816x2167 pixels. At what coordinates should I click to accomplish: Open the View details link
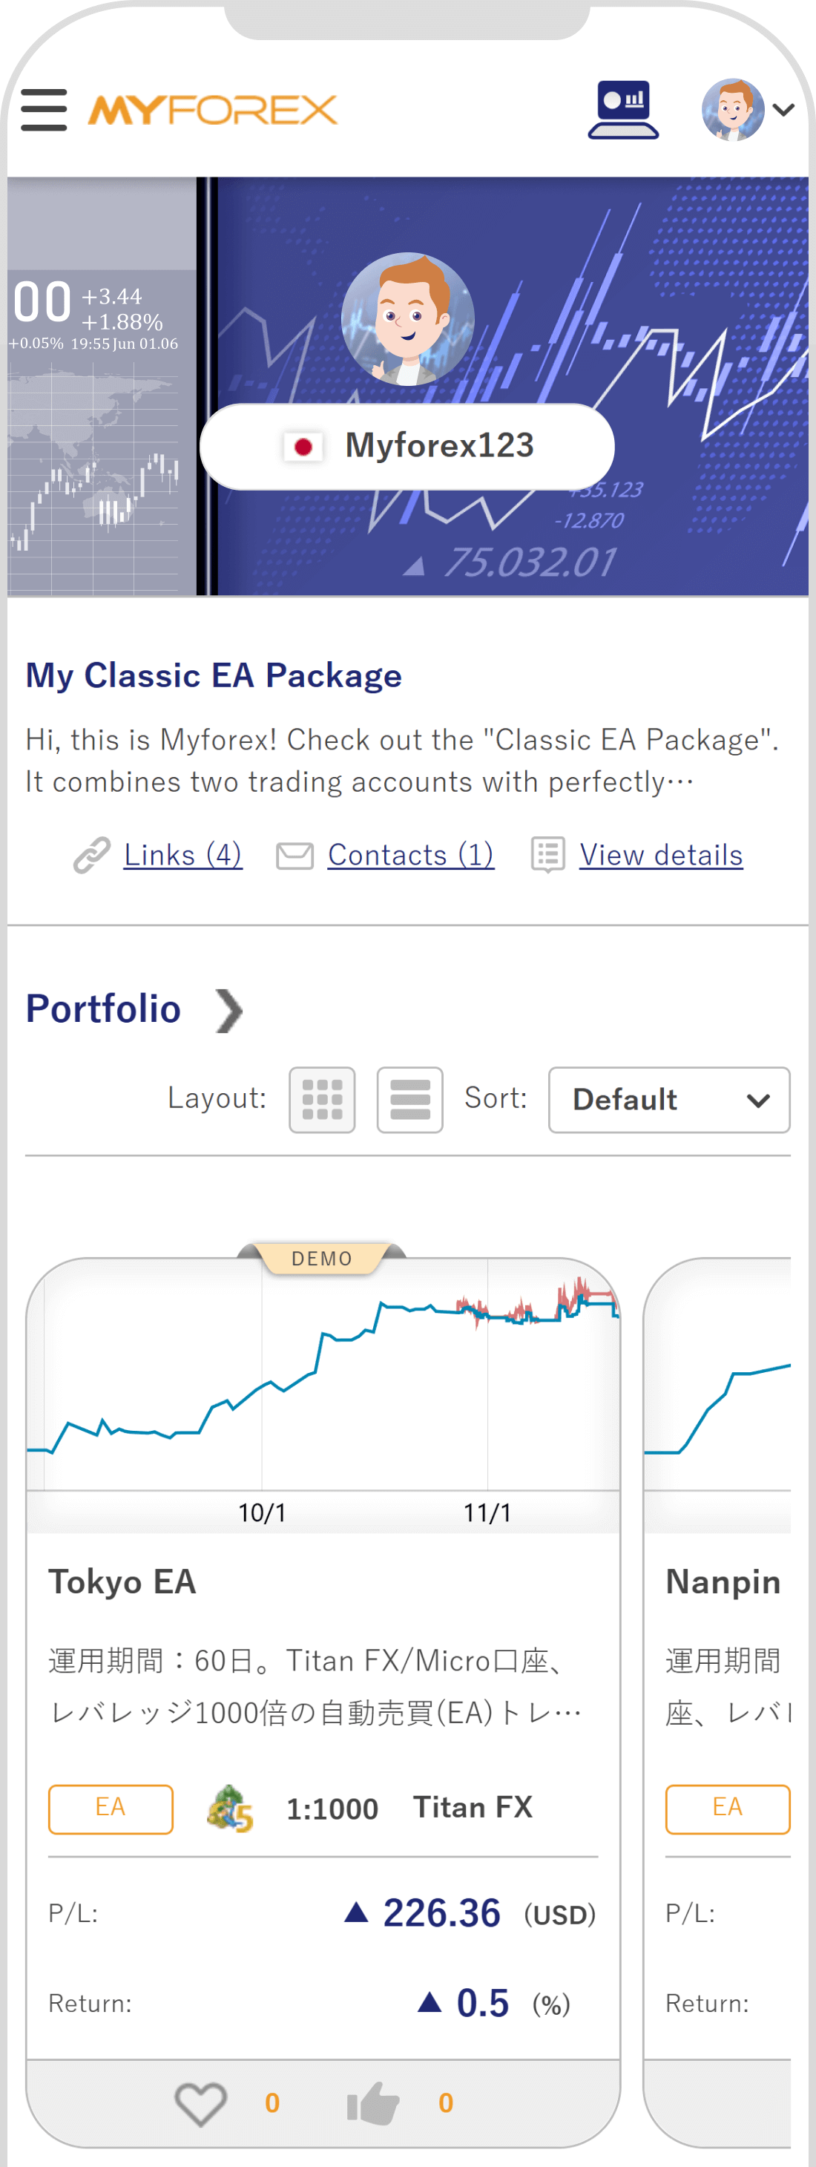tap(660, 855)
